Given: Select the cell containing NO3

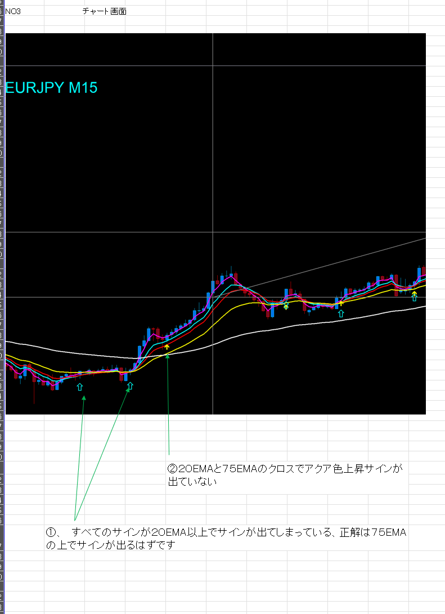Looking at the screenshot, I should tap(23, 11).
